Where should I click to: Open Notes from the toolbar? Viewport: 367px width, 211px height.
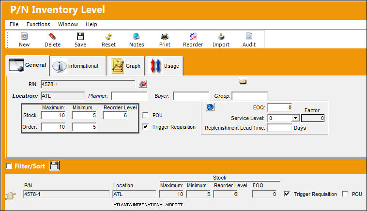coord(137,36)
